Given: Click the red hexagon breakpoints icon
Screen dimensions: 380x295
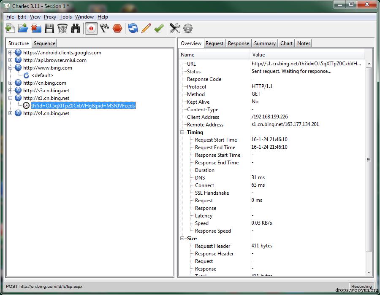Looking at the screenshot, I should point(117,28).
